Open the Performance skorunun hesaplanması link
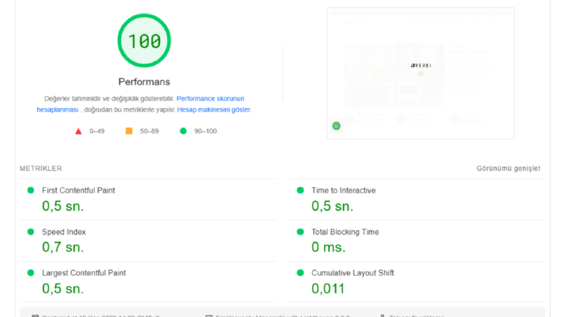 (210, 99)
